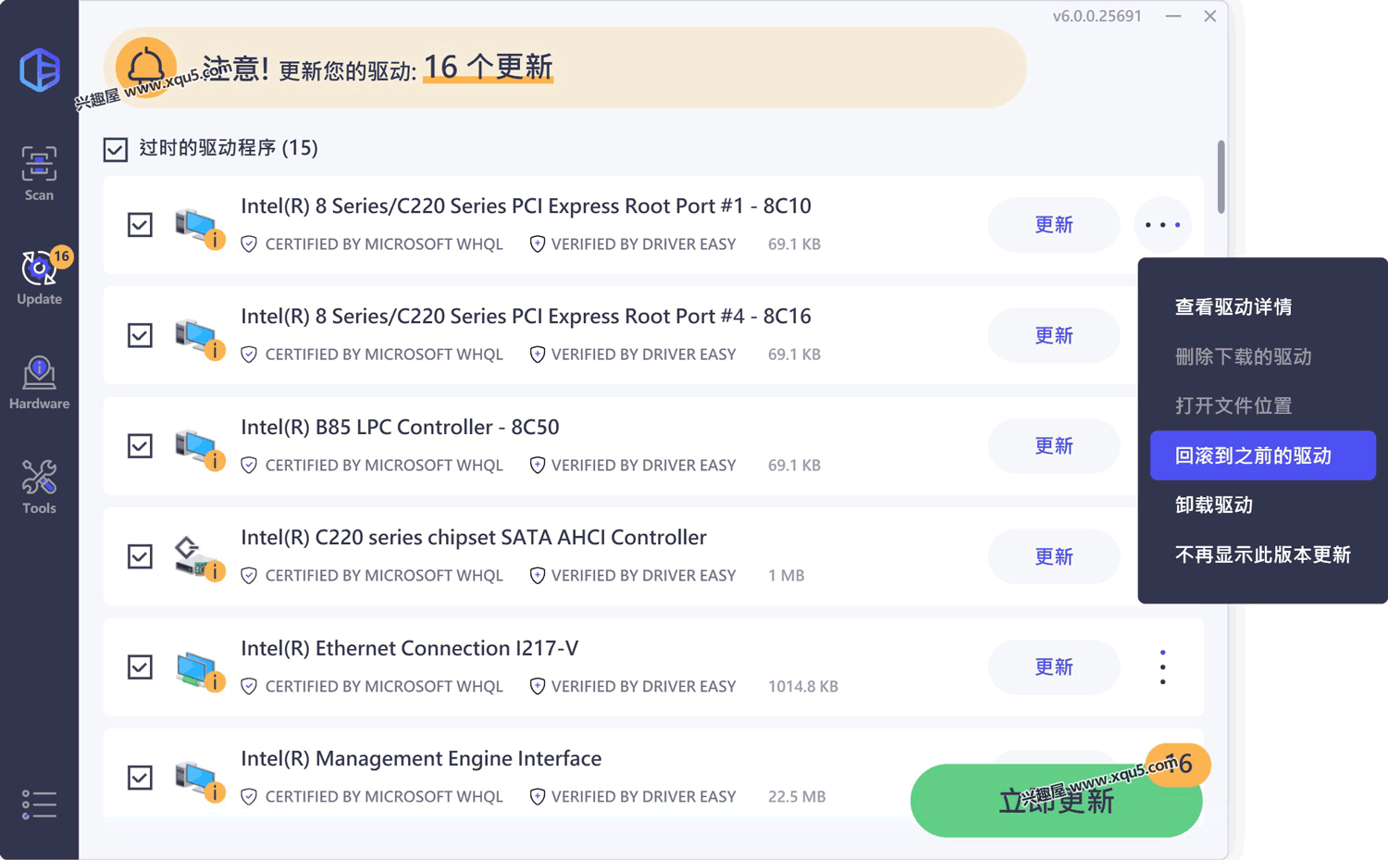The height and width of the screenshot is (860, 1388).
Task: Click 更新 for Ethernet Connection I217-V
Action: tap(1053, 667)
